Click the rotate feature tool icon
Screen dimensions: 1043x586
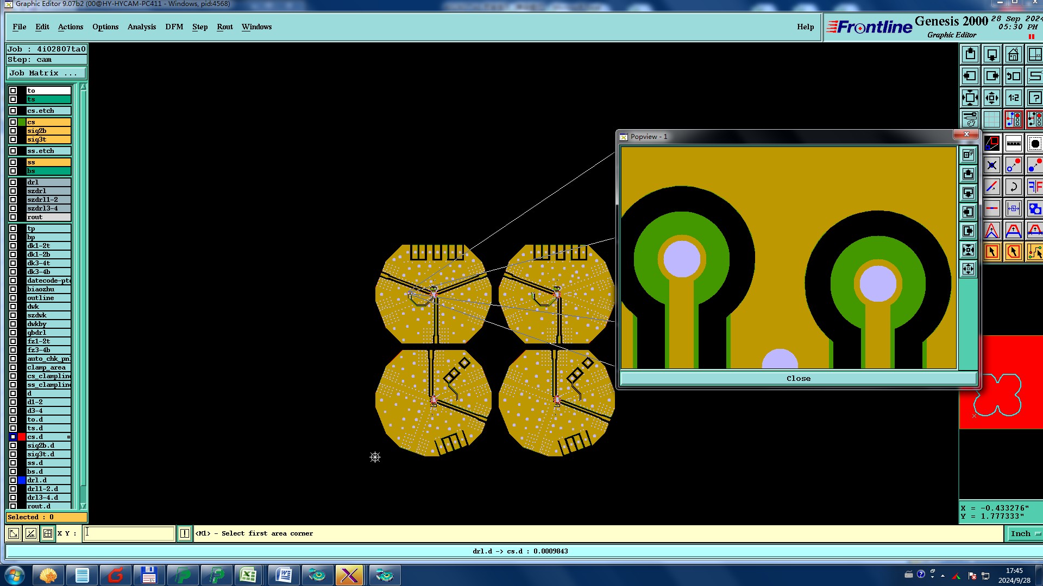(1013, 187)
